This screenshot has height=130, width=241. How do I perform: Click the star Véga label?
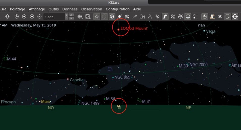(211, 31)
